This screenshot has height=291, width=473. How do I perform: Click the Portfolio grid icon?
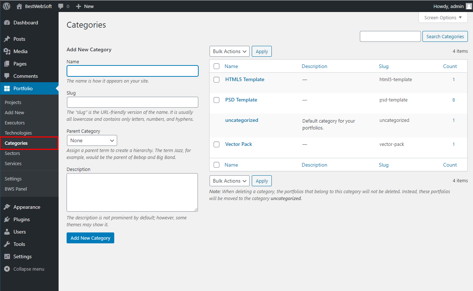point(7,88)
